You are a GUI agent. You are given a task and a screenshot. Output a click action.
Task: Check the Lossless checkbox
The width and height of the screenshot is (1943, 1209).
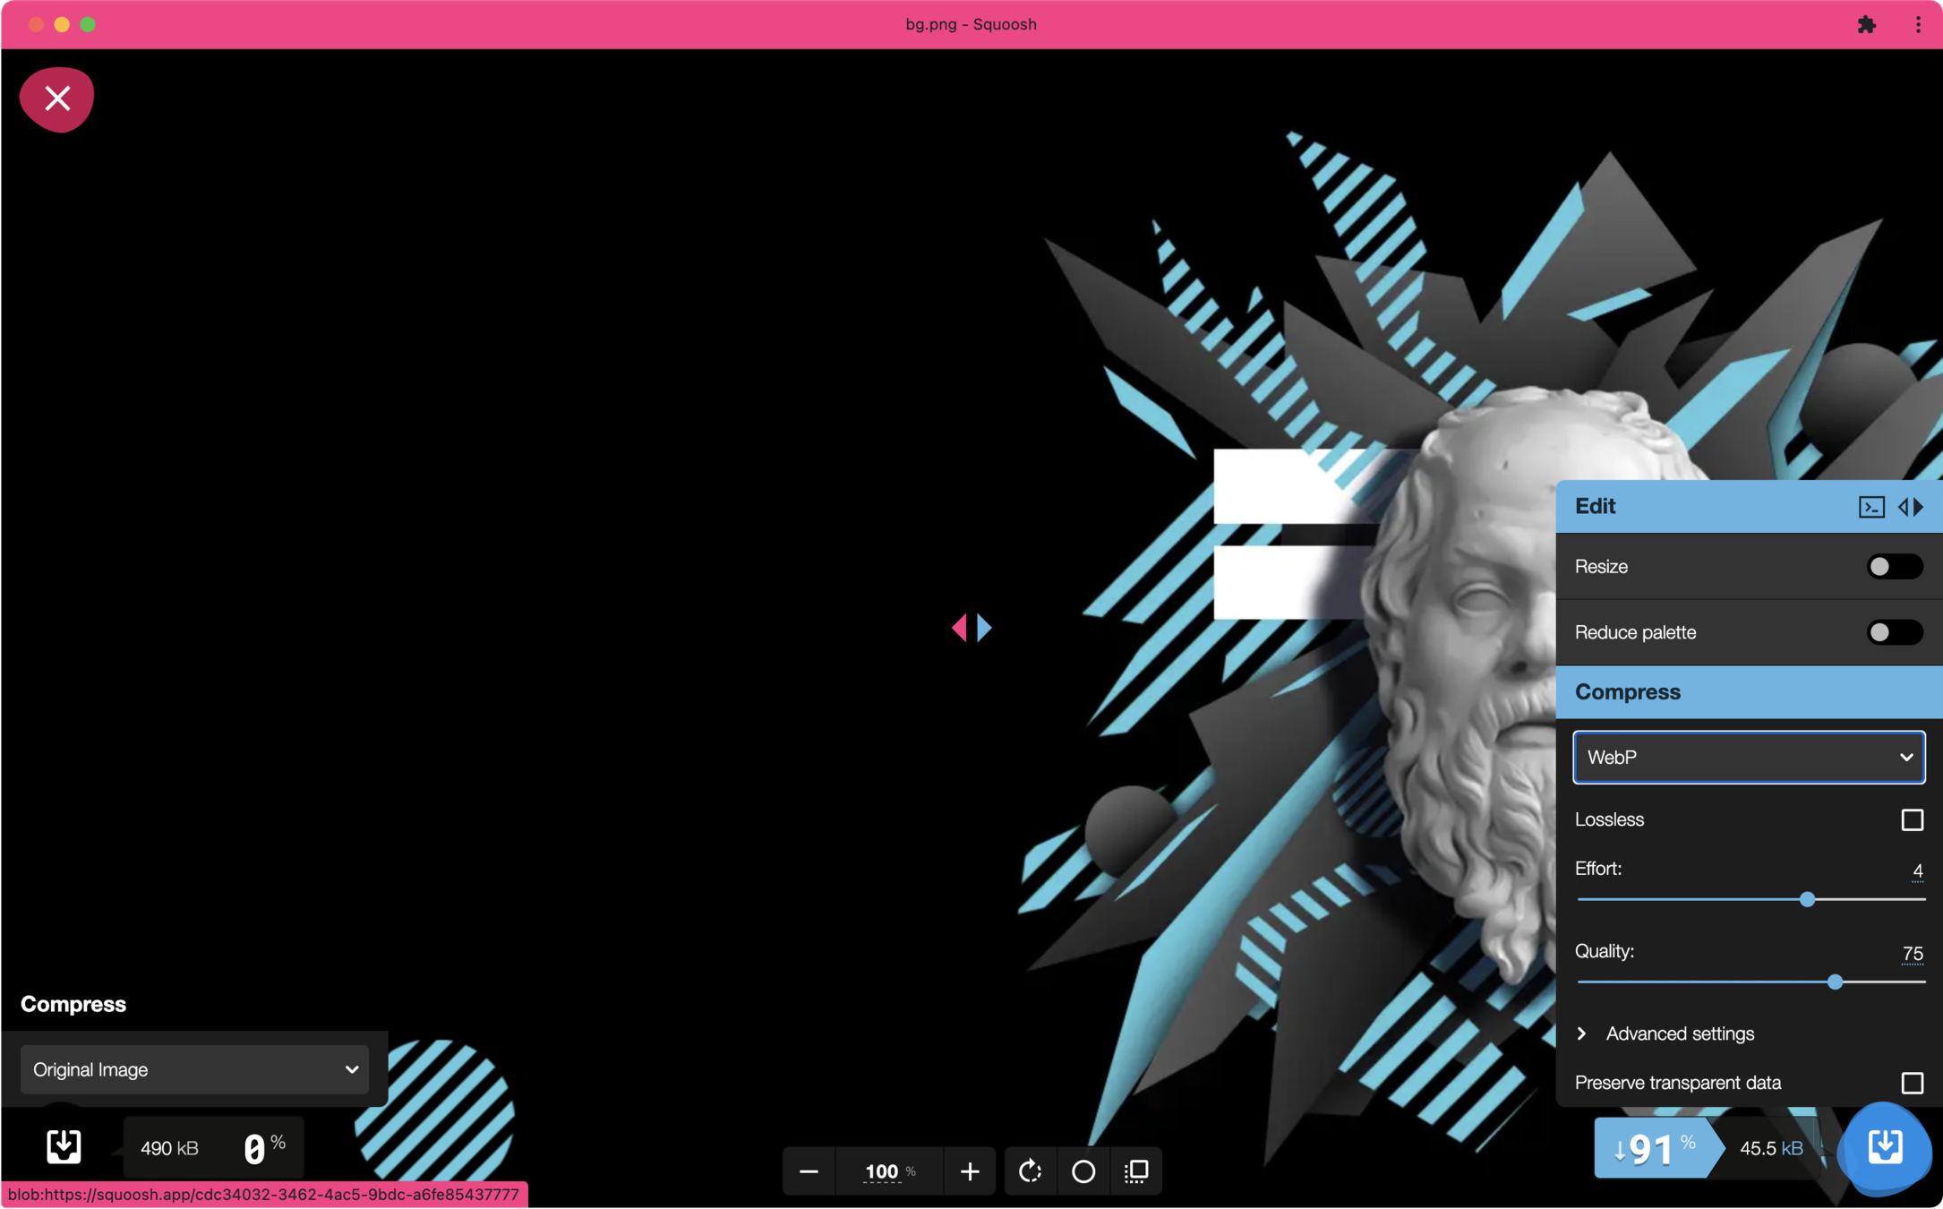(x=1912, y=819)
